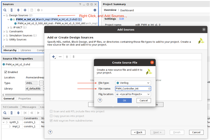Click the Source File Properties horizontal scrollbar
Screen dimensions: 210x140
pyautogui.click(x=24, y=95)
